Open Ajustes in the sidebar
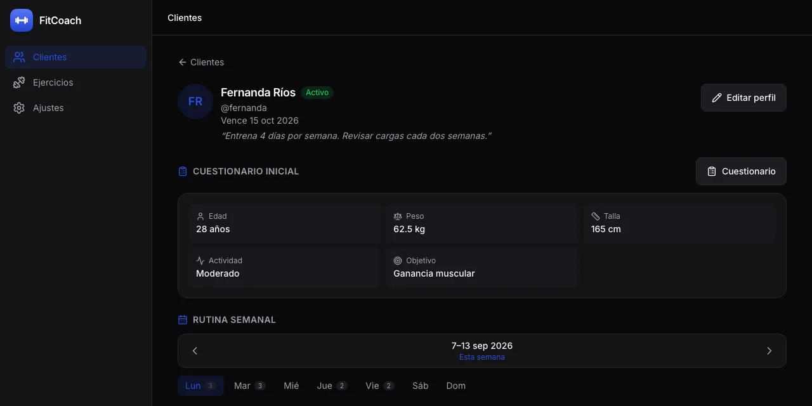The image size is (812, 406). coord(75,108)
